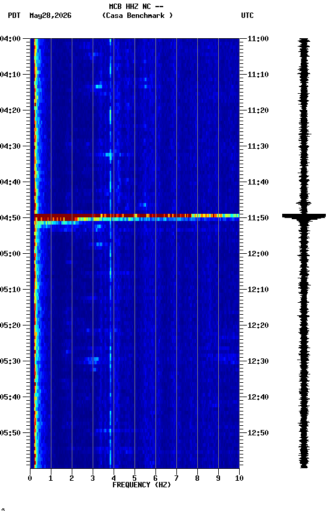Viewport: 330px width, 516px height.
Task: Click the UTC time label 12:30
Action: click(x=258, y=361)
